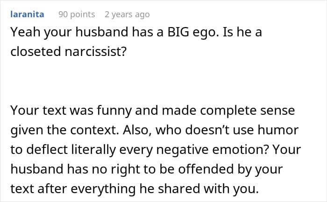
Task: Click the phrase closeted narcissist
Action: point(68,52)
